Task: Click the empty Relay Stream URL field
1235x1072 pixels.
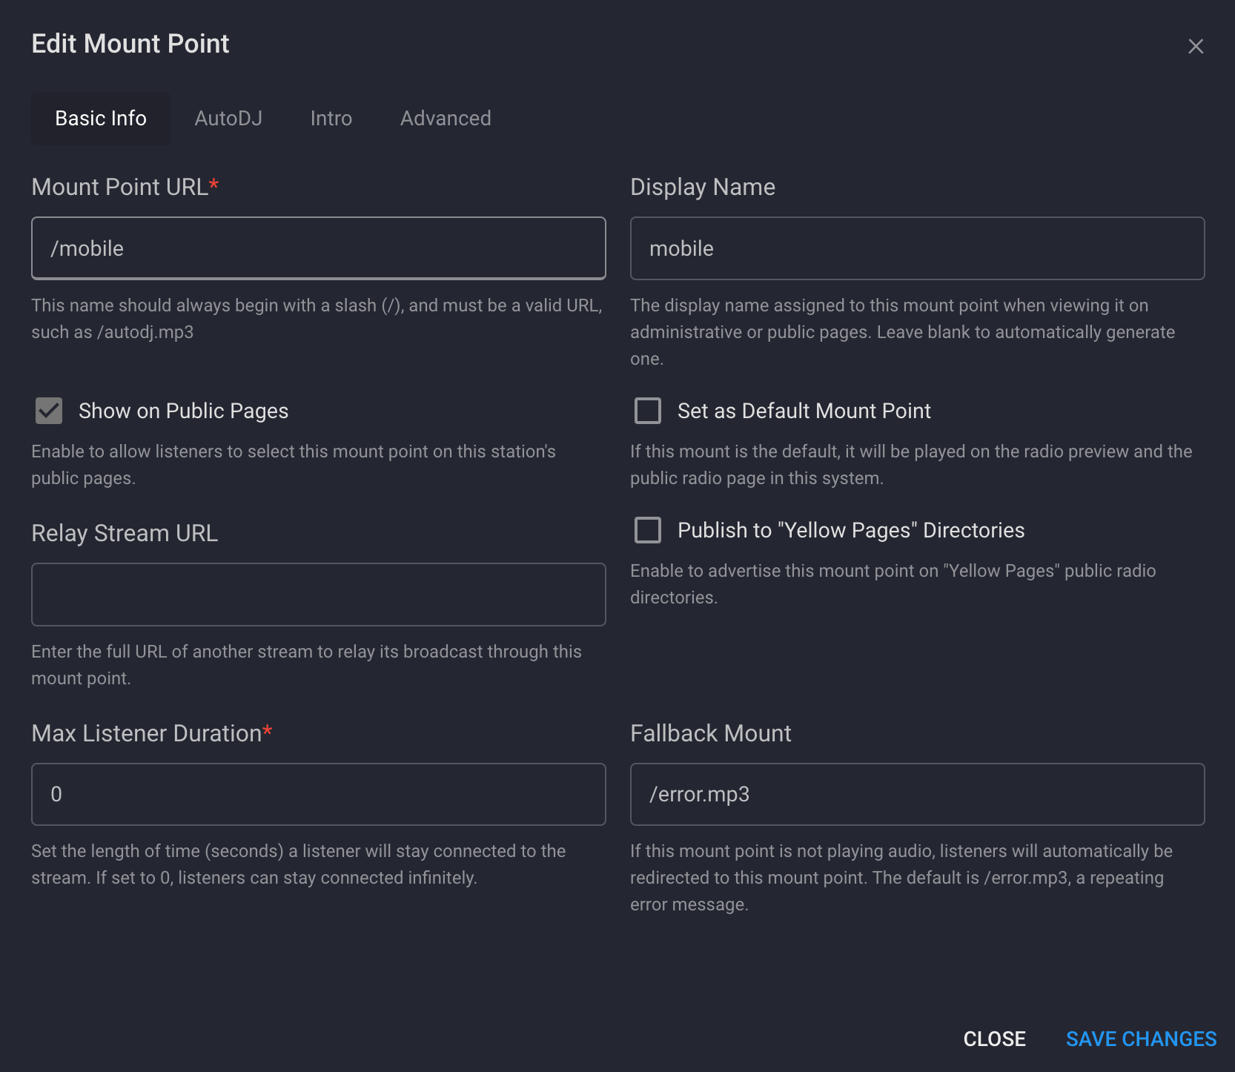Action: 318,595
